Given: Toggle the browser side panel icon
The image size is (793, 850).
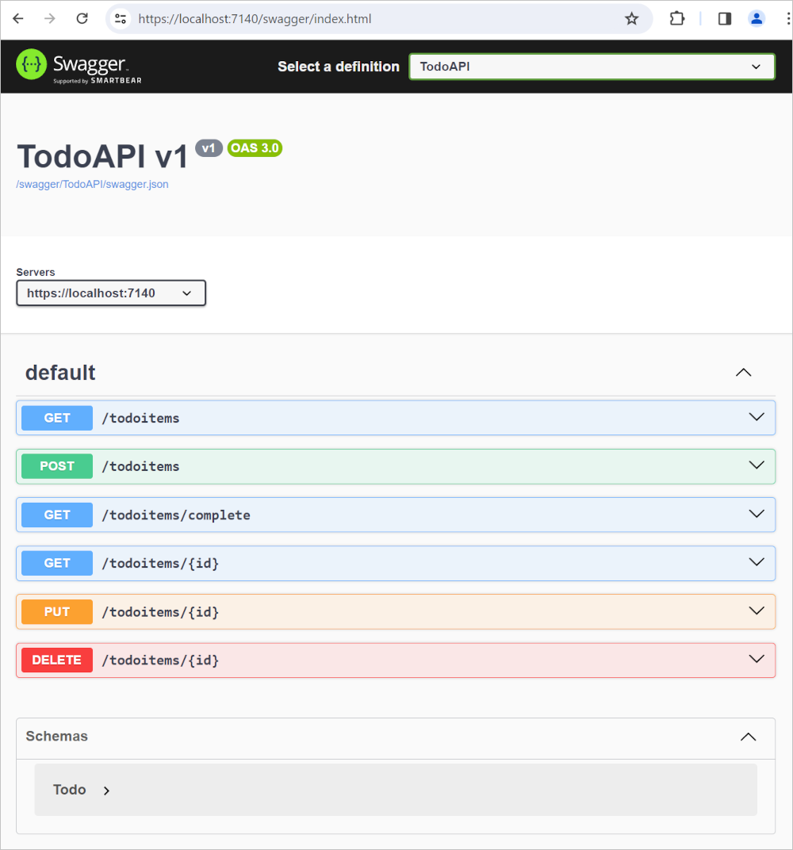Looking at the screenshot, I should 723,18.
